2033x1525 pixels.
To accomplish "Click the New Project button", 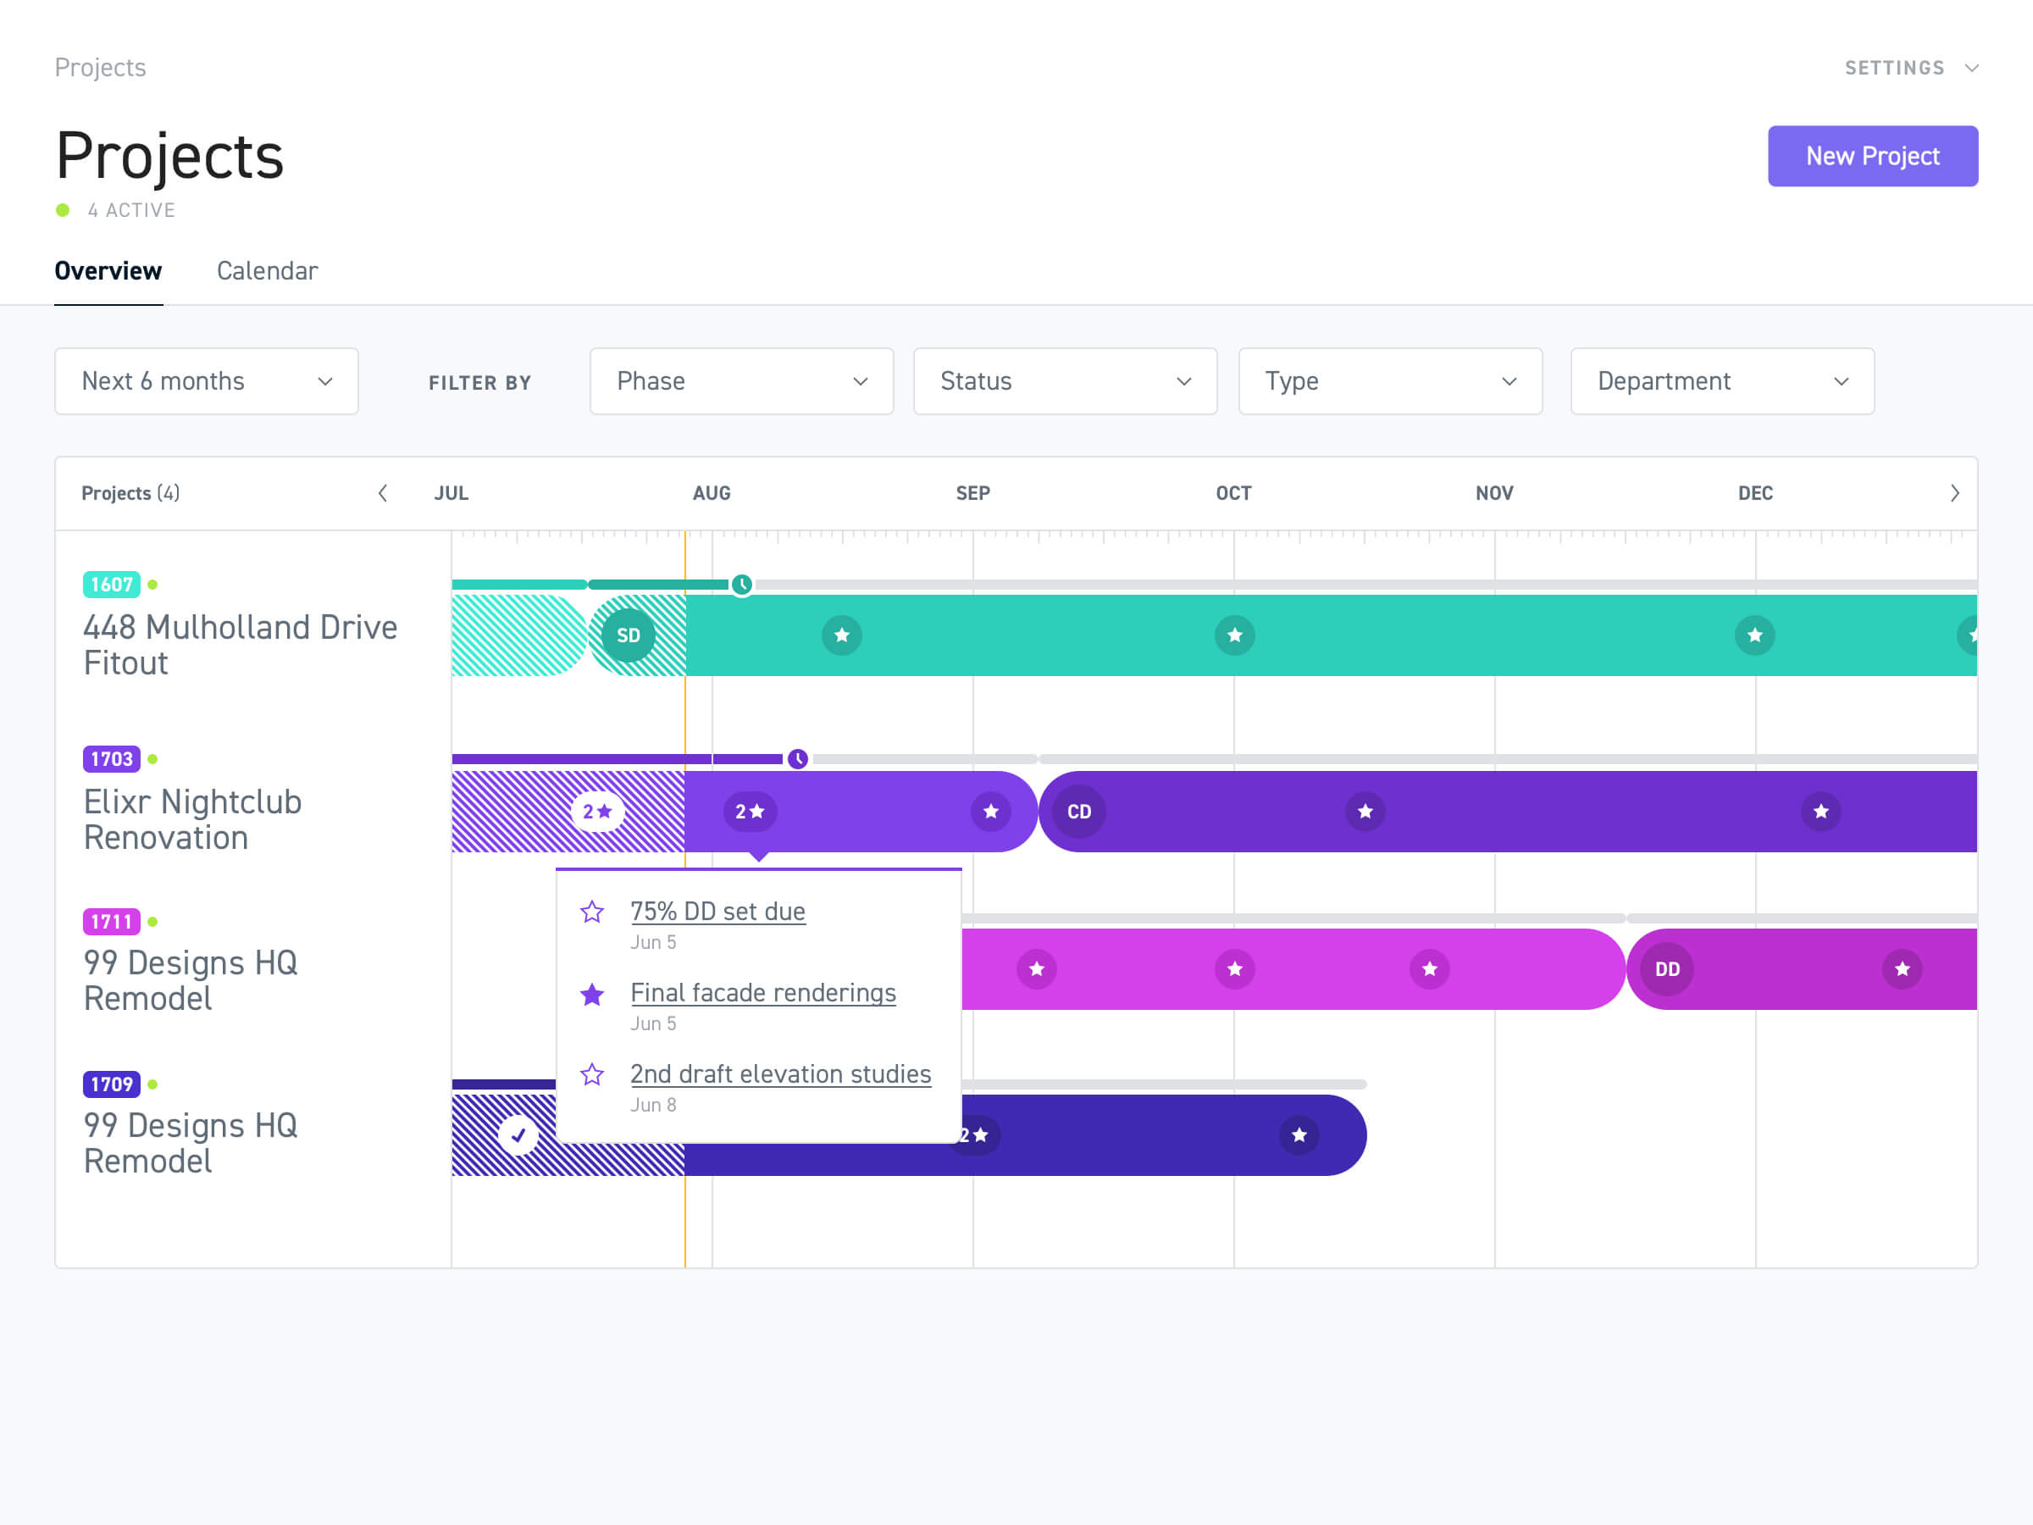I will point(1872,156).
